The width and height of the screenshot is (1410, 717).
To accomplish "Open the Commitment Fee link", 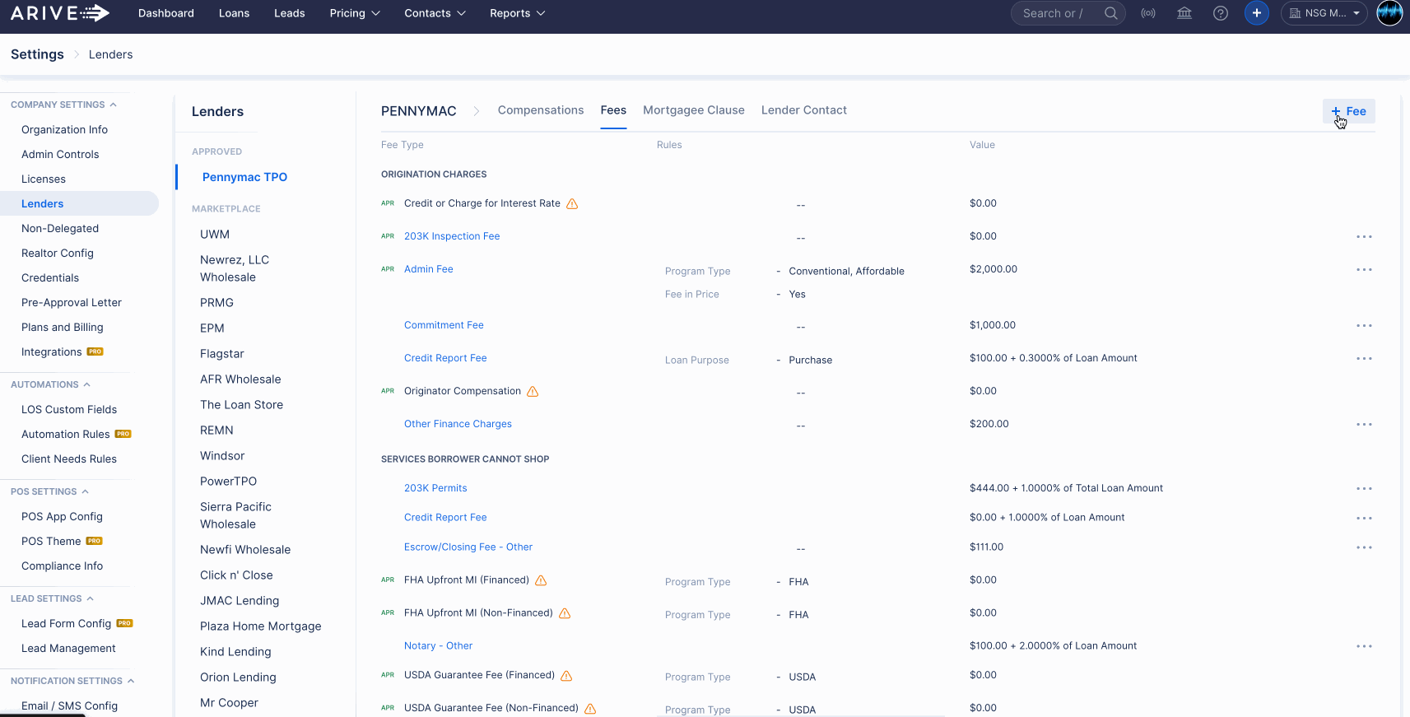I will coord(444,325).
